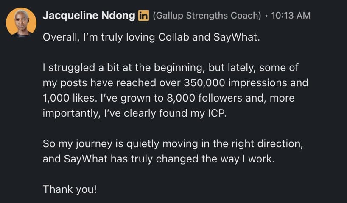Click the words truly loving

(x=118, y=37)
